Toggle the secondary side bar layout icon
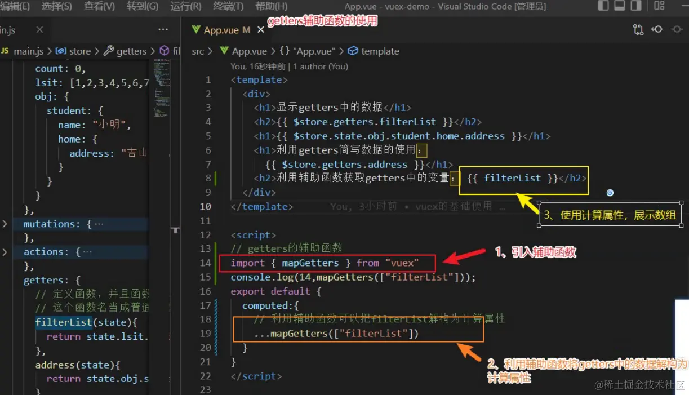689x395 pixels. (636, 6)
